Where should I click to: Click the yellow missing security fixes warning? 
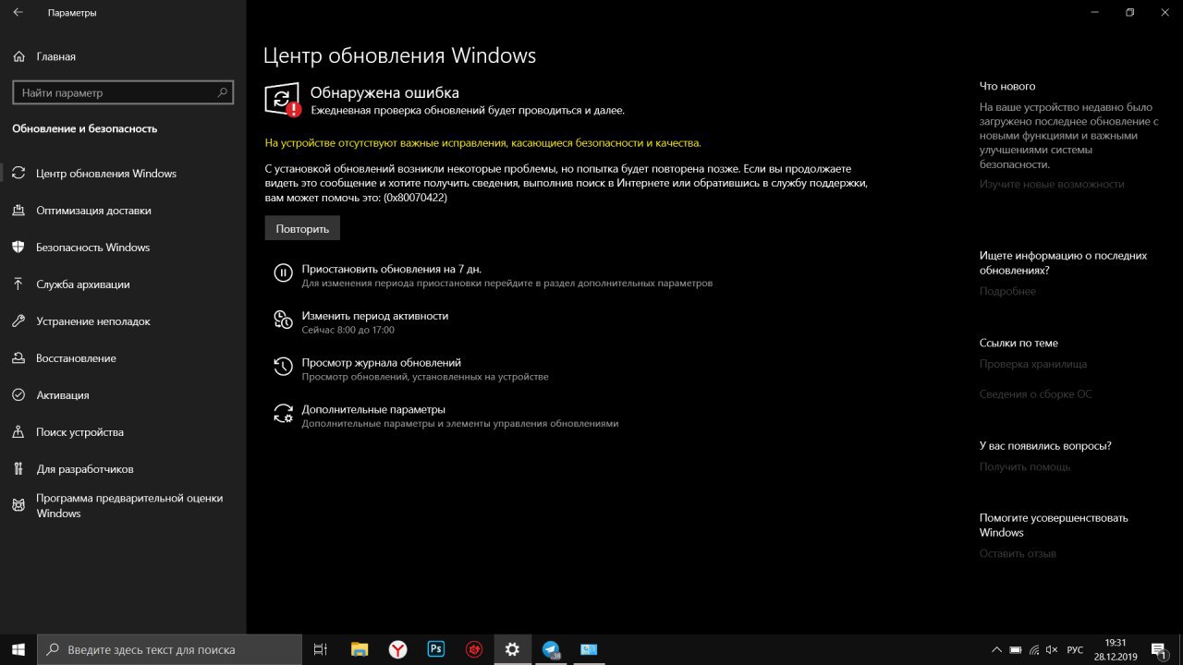[x=482, y=143]
